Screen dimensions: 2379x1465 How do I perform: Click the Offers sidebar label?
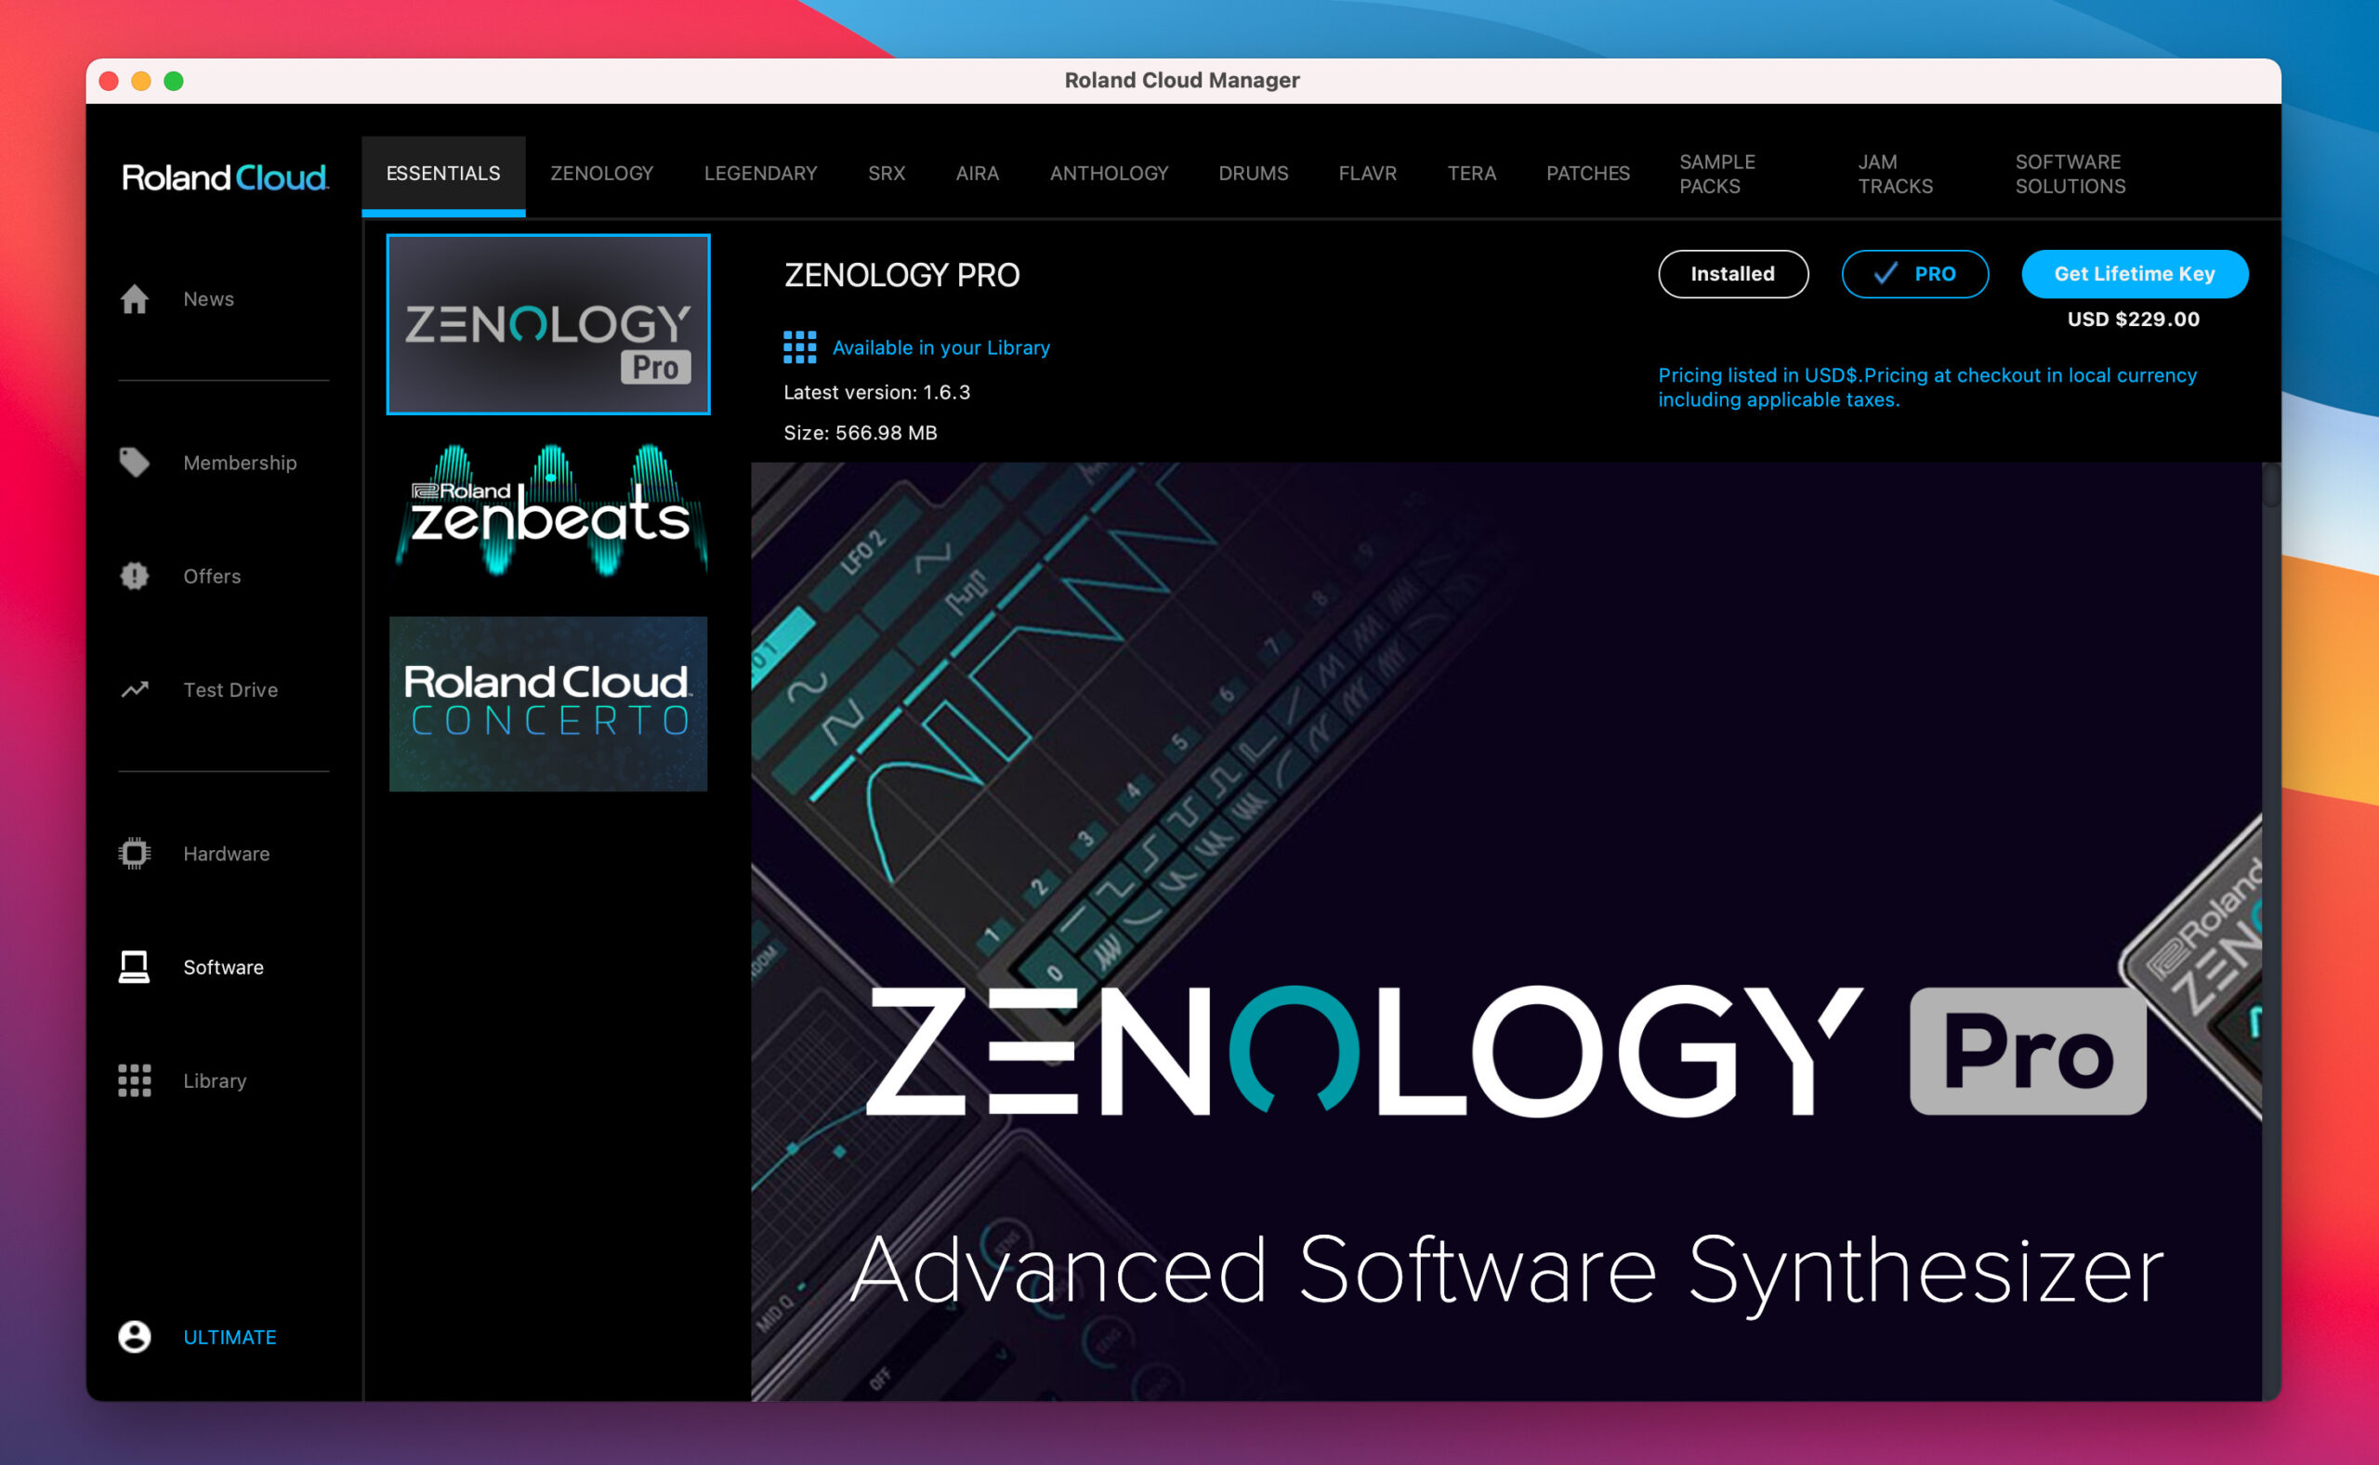(x=212, y=577)
